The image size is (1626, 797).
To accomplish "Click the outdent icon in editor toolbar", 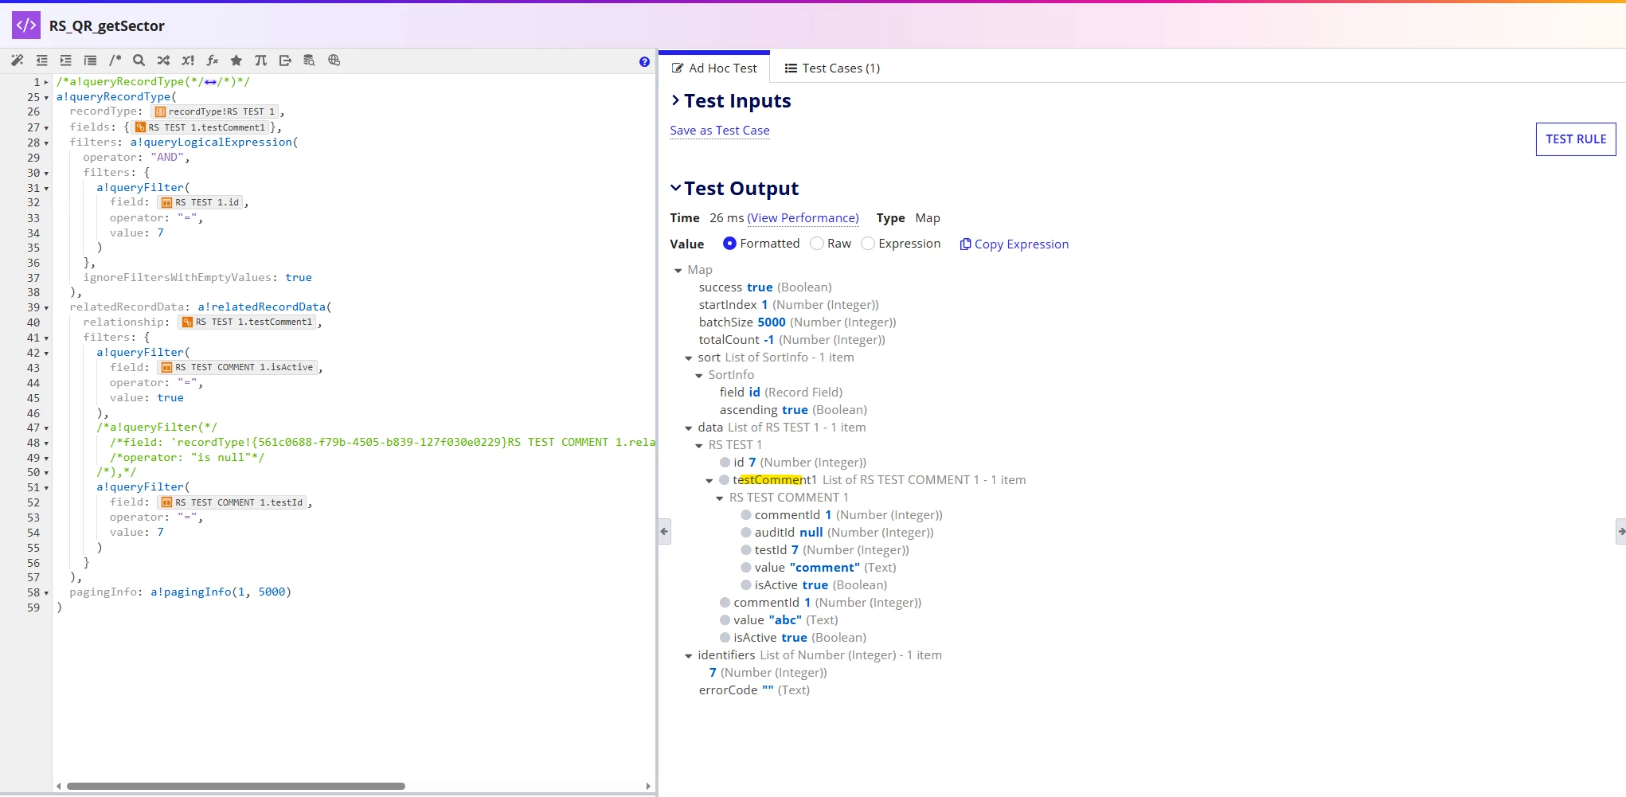I will coord(42,61).
